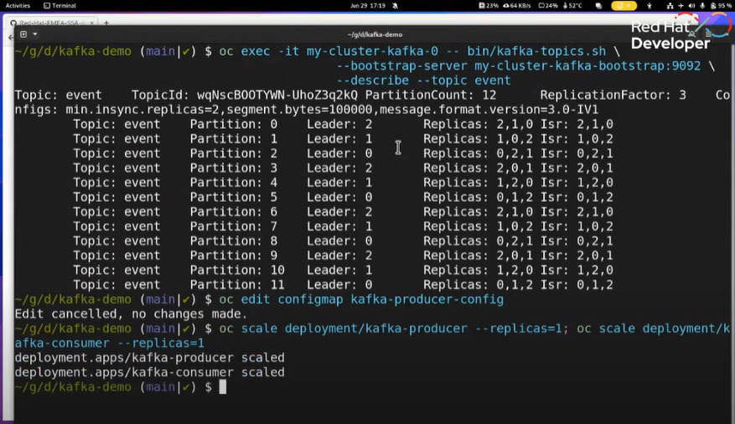Open a new terminal tab button
Image resolution: width=735 pixels, height=424 pixels.
[x=23, y=34]
